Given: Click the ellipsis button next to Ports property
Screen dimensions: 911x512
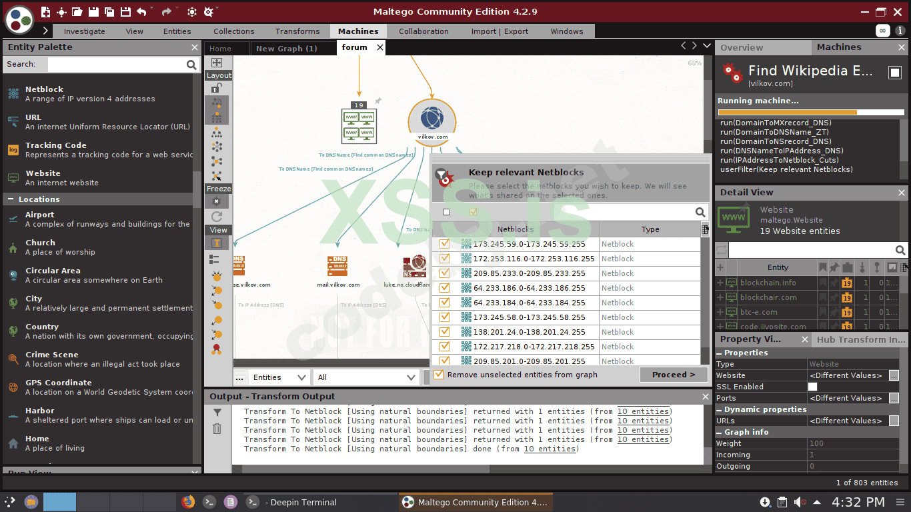Looking at the screenshot, I should tap(894, 398).
